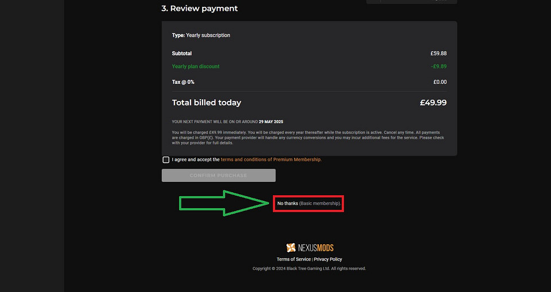Click the "Tax @ 0%" label

pos(183,82)
